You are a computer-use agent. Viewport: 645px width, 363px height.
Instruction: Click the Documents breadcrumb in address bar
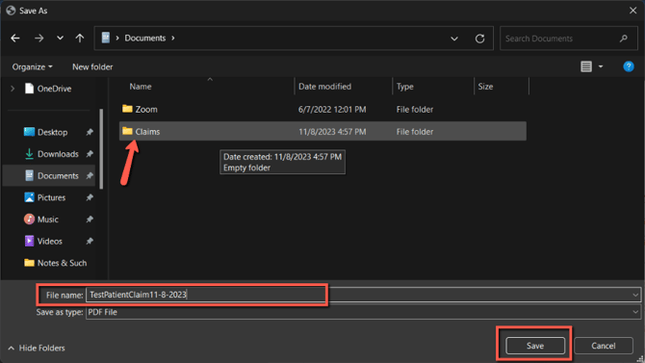tap(144, 38)
